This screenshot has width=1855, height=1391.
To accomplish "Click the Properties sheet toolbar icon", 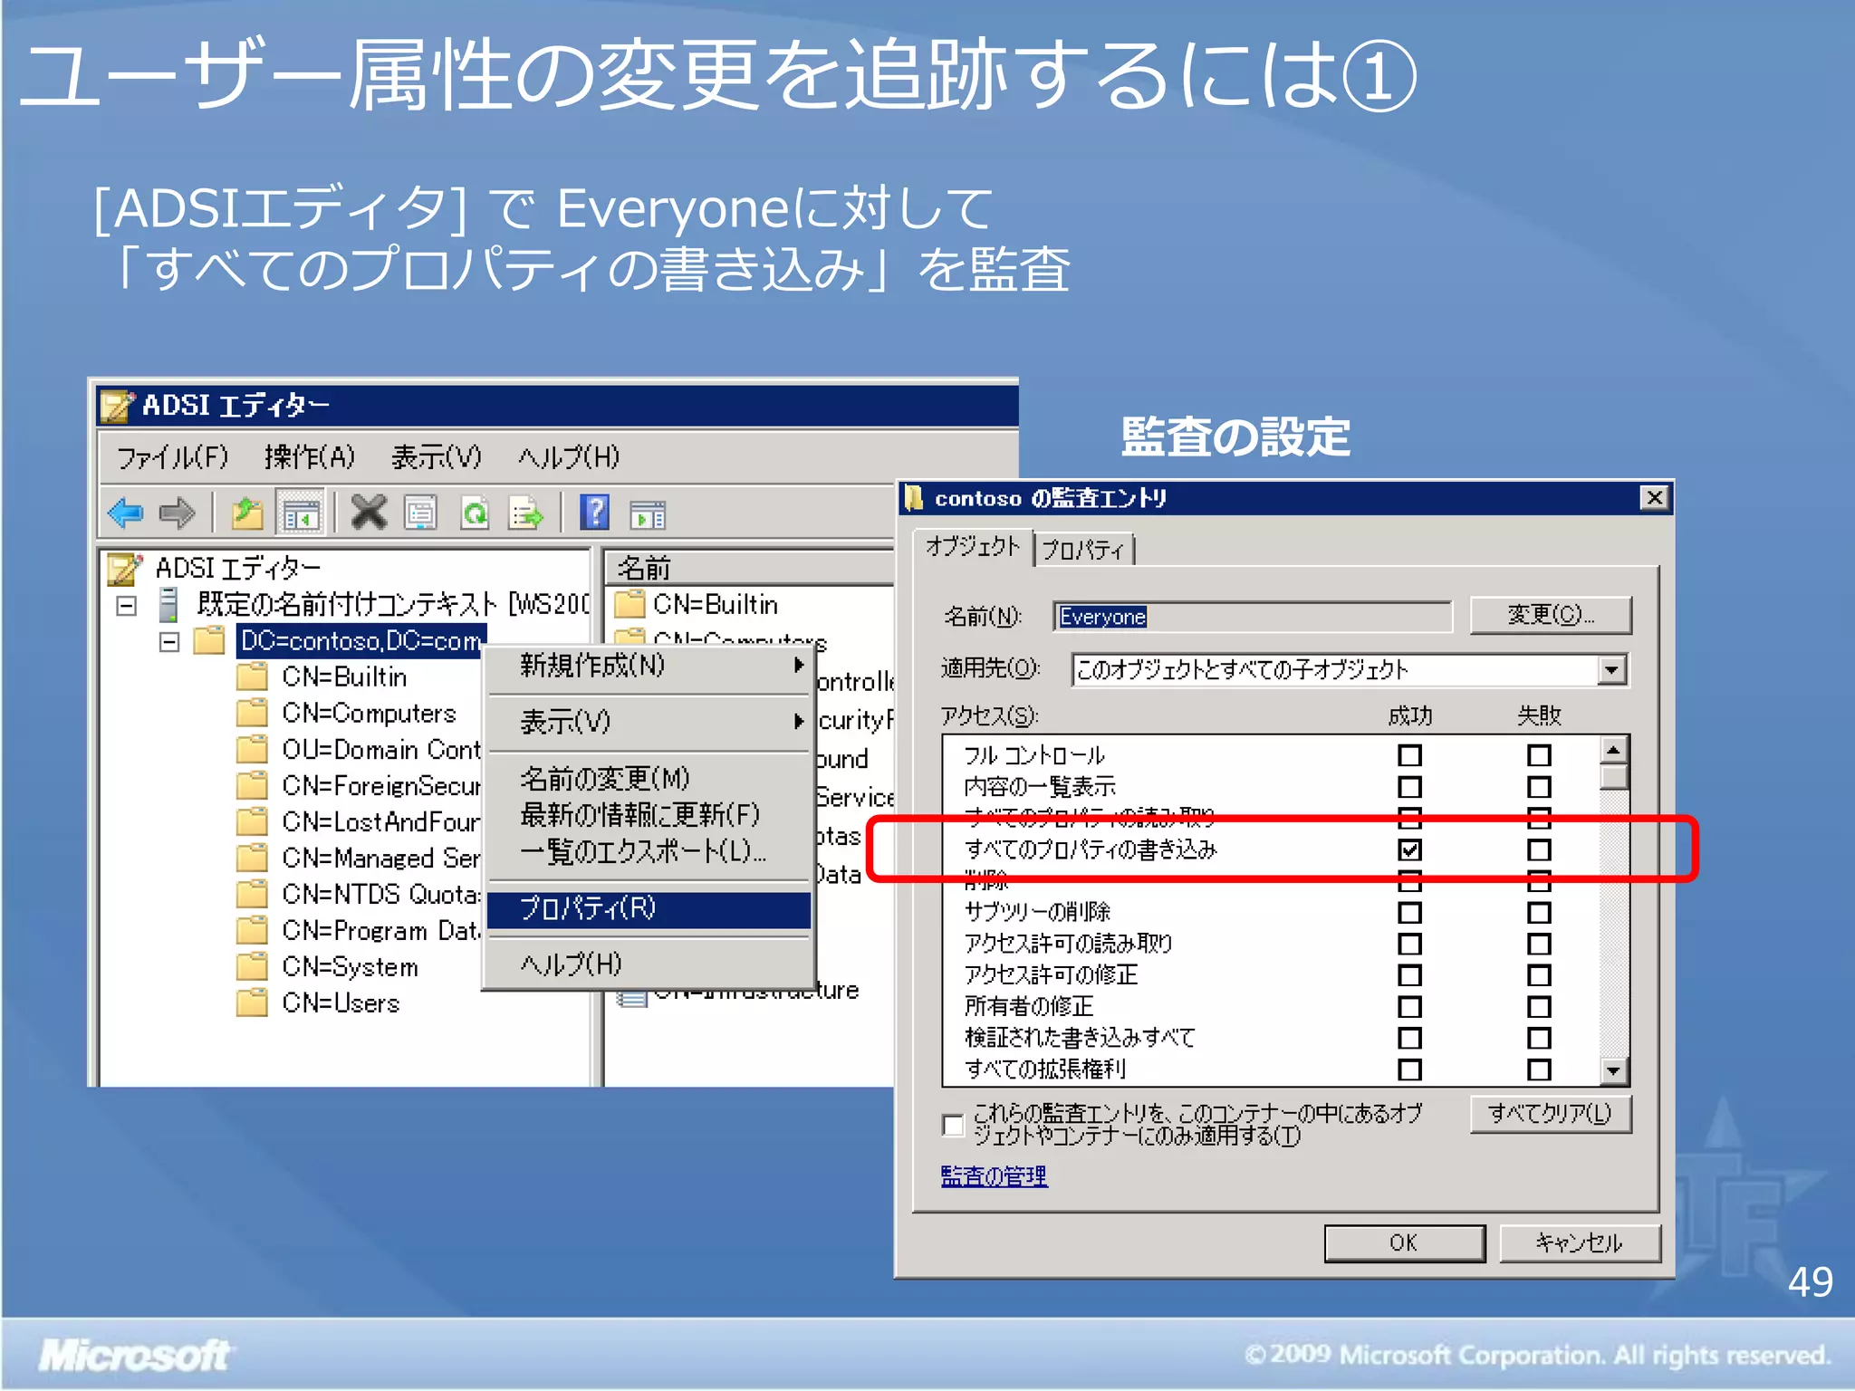I will [420, 513].
